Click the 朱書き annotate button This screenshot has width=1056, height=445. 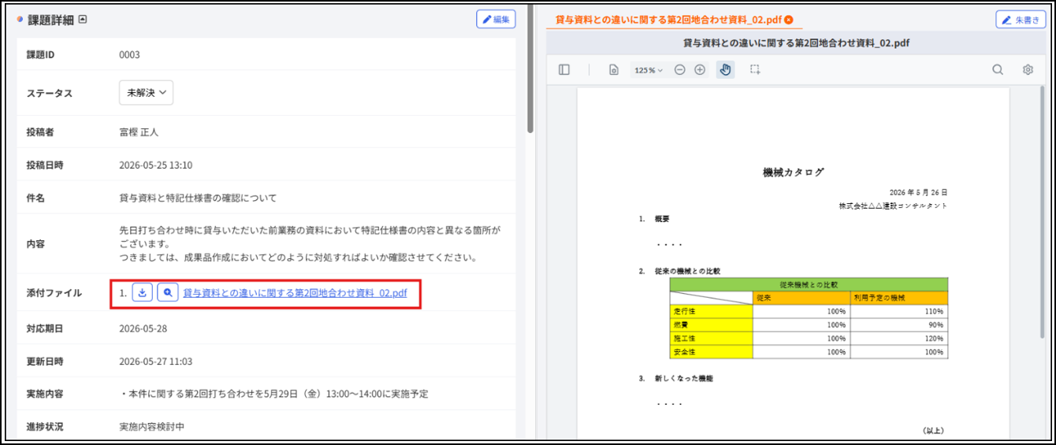coord(1021,19)
